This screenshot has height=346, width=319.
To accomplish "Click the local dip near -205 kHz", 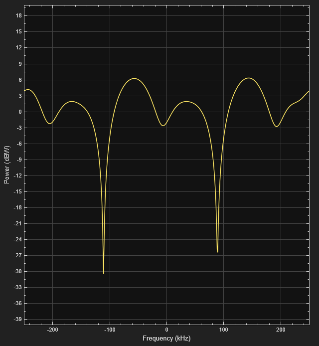I will (50, 124).
